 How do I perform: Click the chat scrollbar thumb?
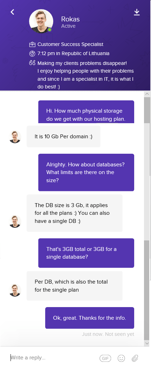coord(147,290)
